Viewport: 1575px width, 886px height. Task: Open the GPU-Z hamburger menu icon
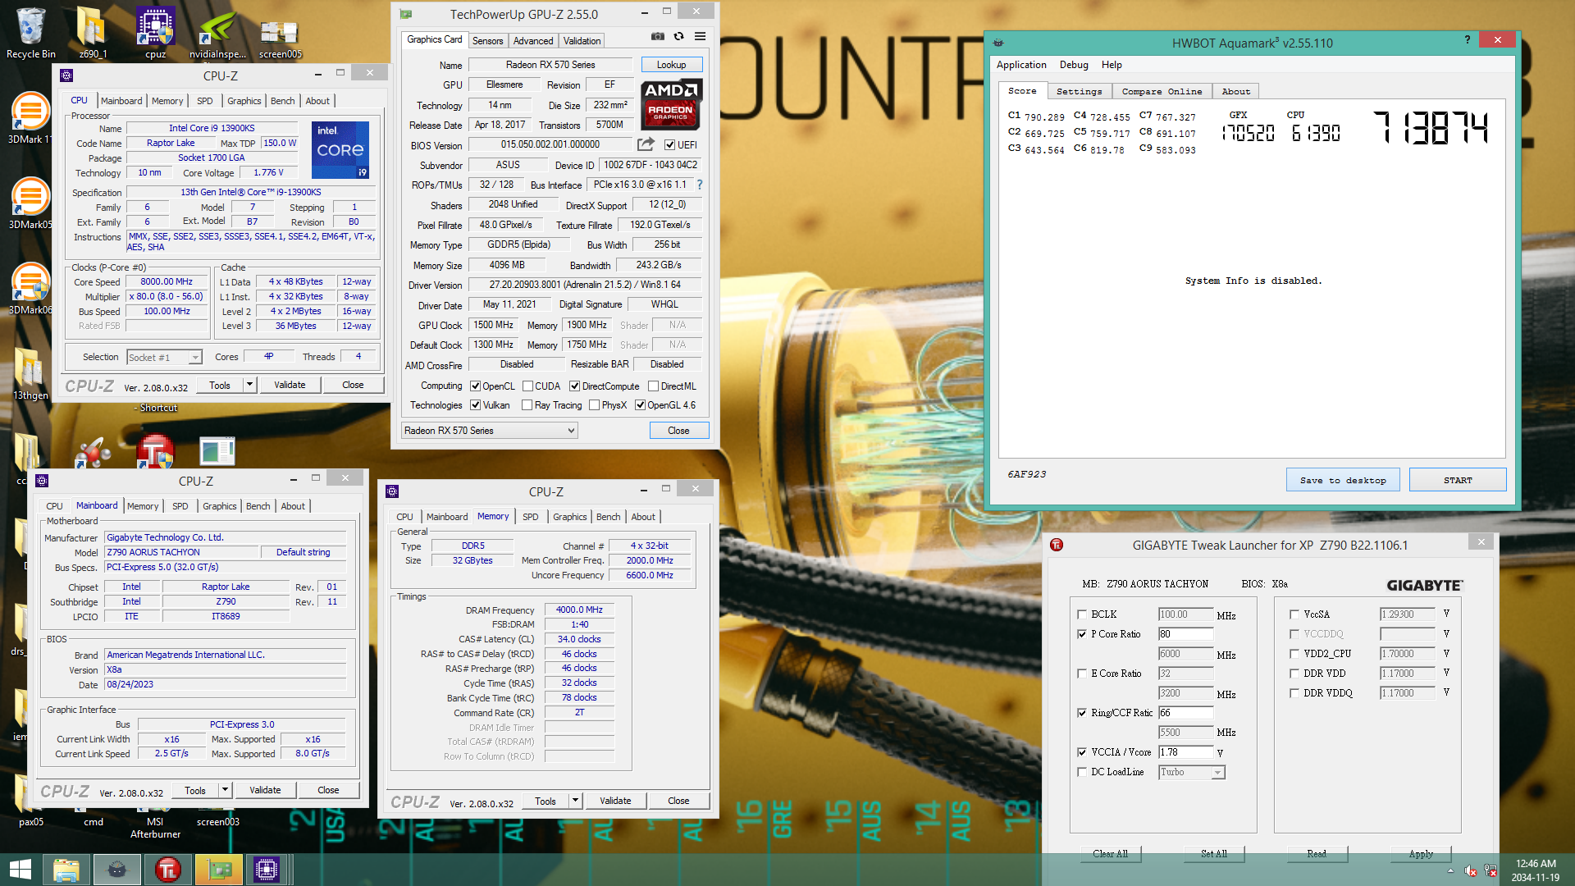[700, 37]
